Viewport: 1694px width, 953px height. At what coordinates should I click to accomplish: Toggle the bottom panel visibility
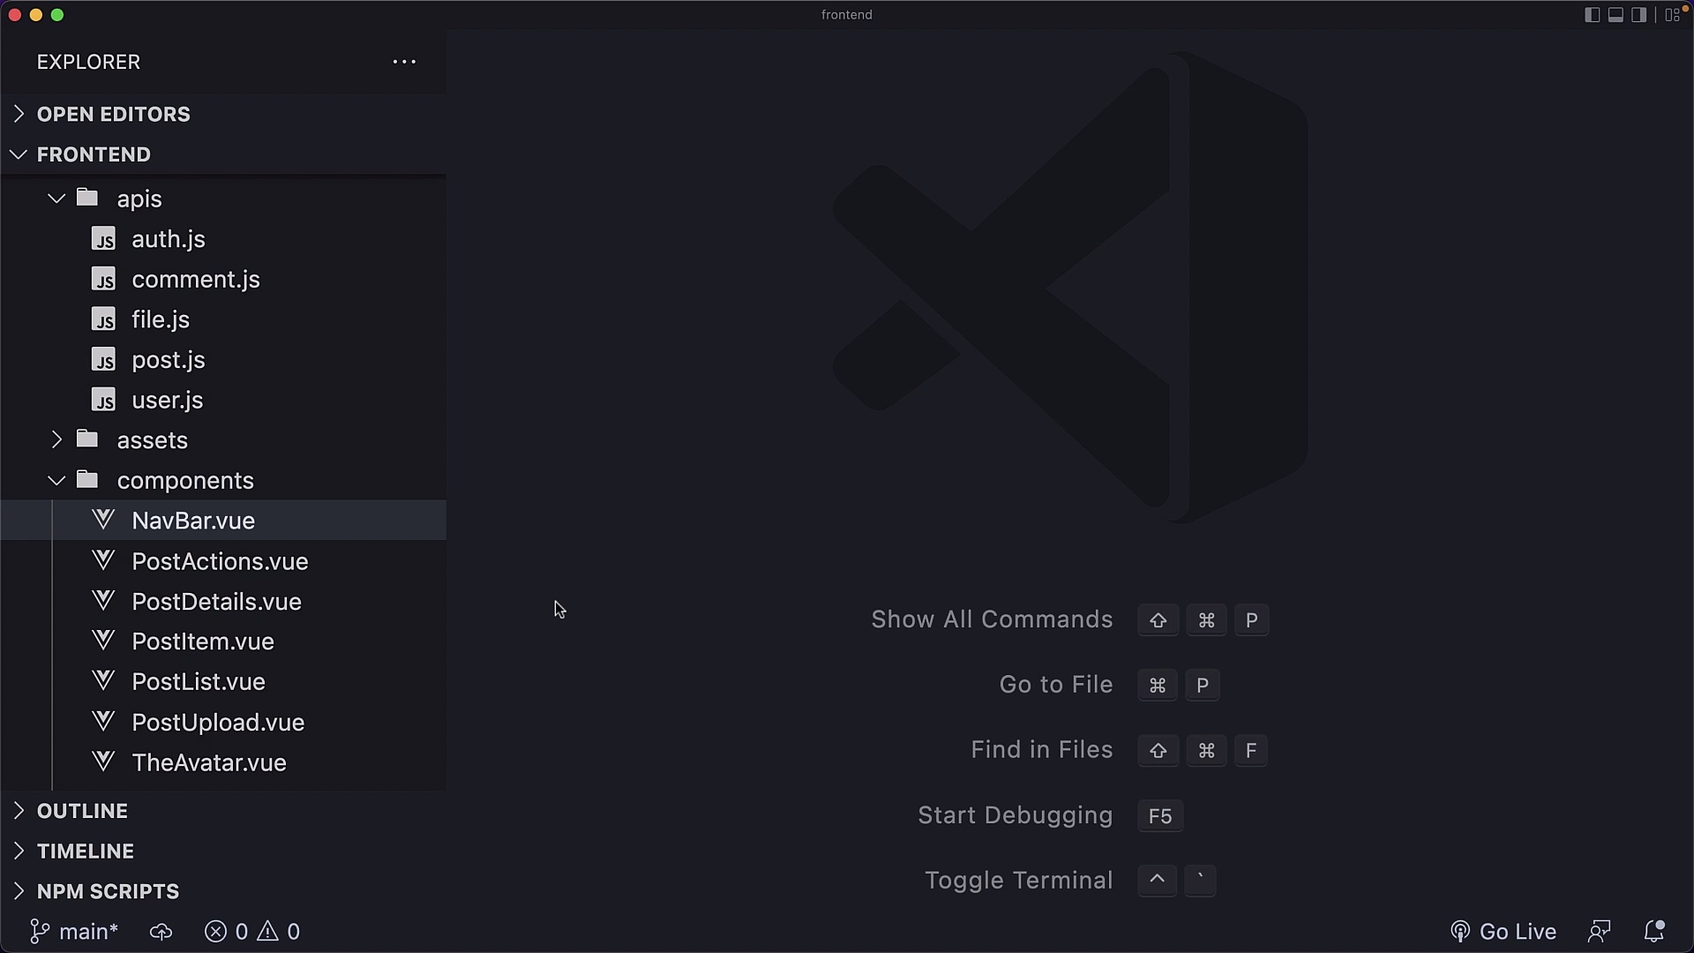pos(1615,14)
